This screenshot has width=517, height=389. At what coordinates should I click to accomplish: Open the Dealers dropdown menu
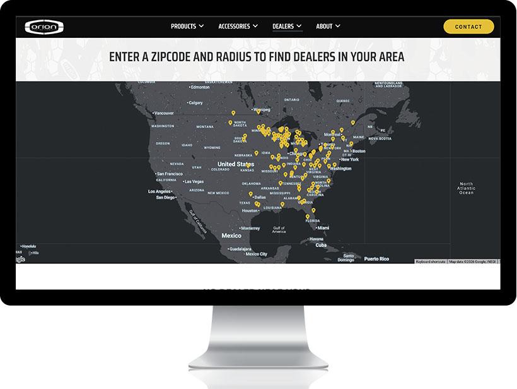(x=287, y=27)
